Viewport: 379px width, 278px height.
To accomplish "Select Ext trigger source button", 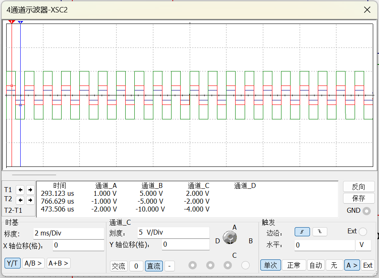I will (368, 265).
